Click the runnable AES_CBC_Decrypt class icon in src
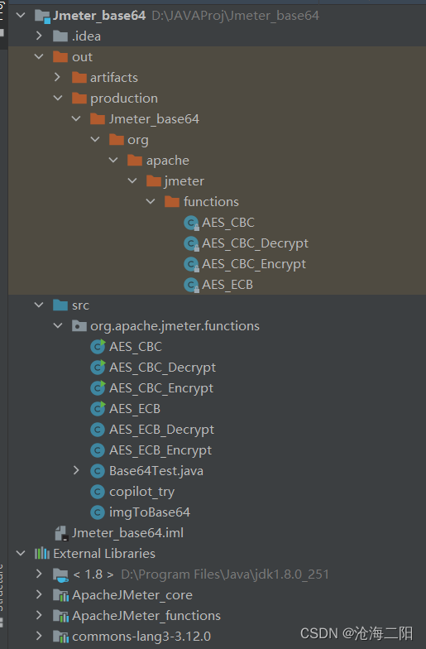This screenshot has height=649, width=426. 98,368
